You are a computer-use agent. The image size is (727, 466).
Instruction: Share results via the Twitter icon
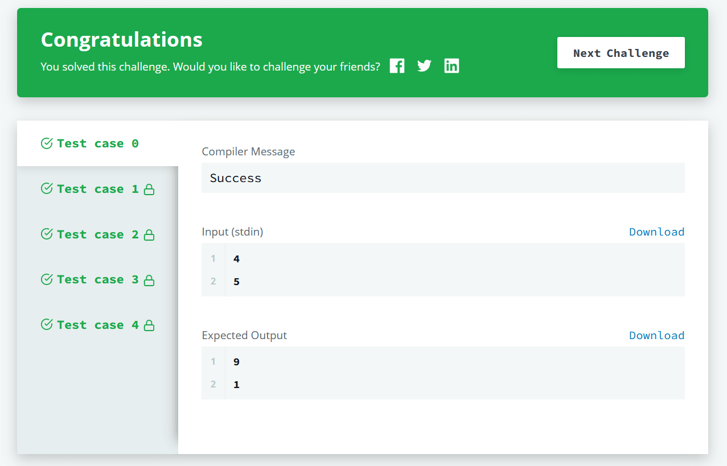click(424, 65)
